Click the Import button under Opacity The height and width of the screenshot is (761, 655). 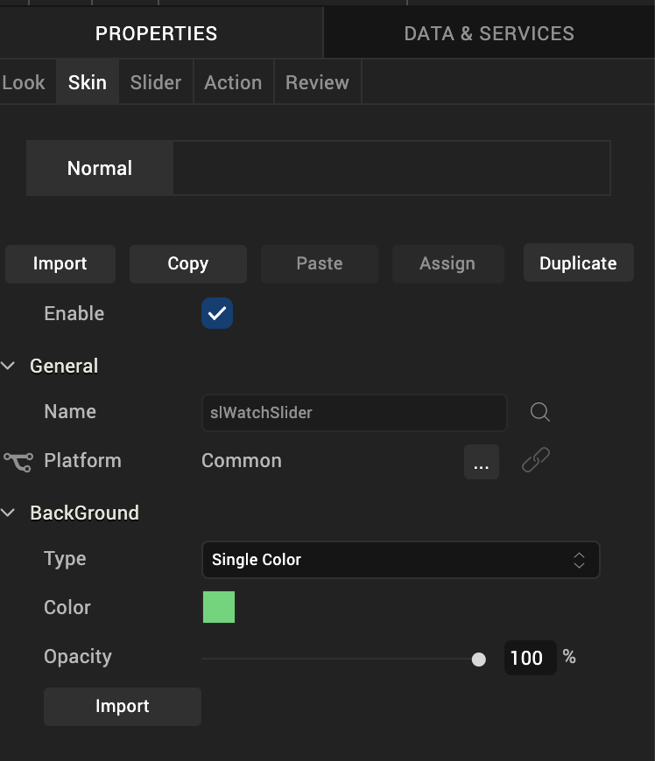(123, 706)
